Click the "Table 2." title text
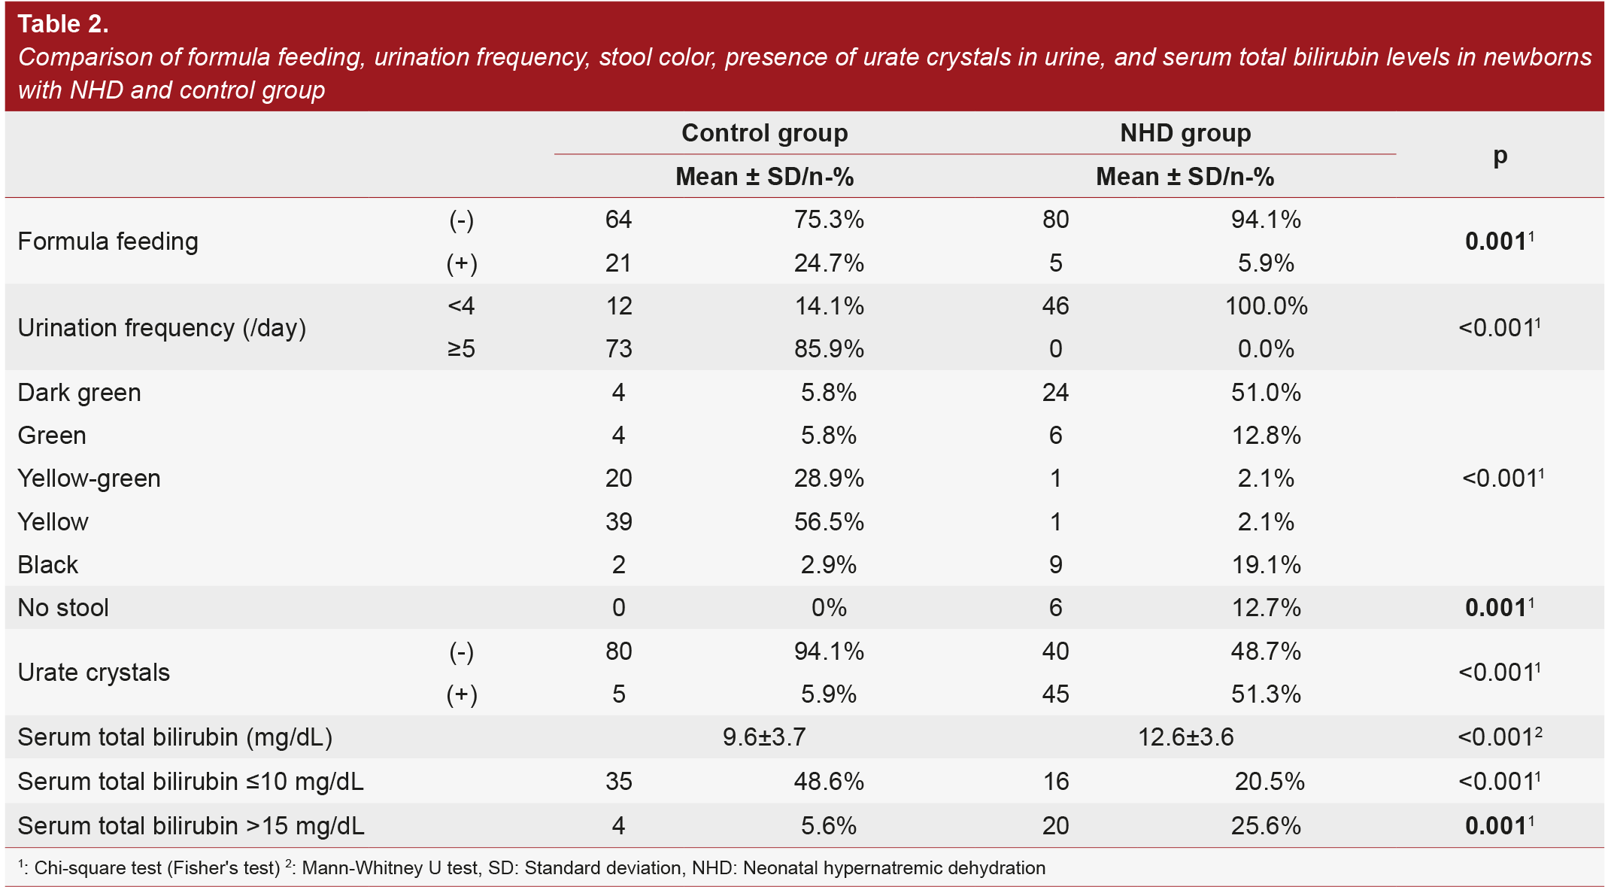 pyautogui.click(x=63, y=24)
